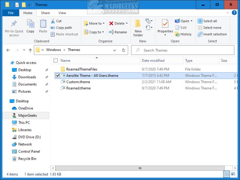Click the scroll-left arrow
Viewport: 240px width, 180px height.
coord(53,168)
